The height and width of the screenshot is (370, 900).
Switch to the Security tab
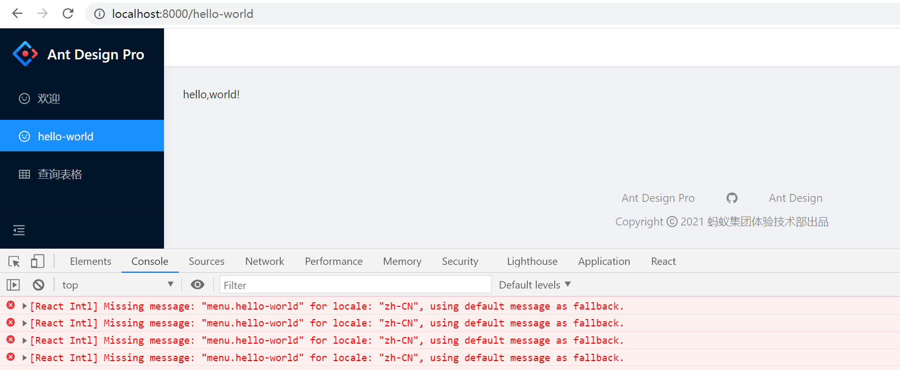[x=460, y=261]
